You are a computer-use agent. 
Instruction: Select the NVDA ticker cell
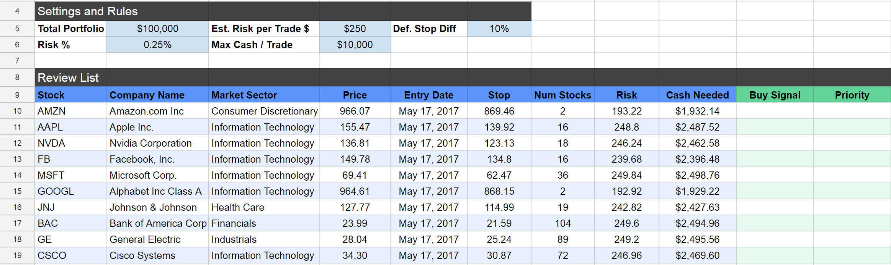point(71,143)
